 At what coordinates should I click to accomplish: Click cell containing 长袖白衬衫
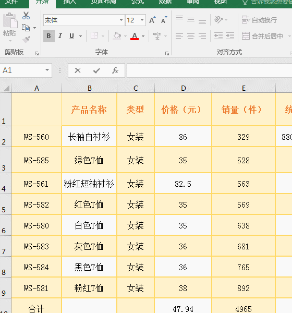89,137
